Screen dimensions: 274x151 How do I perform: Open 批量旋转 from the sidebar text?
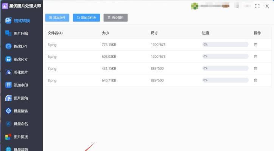[x=21, y=111]
